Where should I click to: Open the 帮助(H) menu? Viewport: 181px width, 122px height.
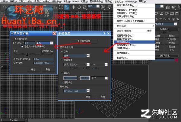(x=142, y=2)
